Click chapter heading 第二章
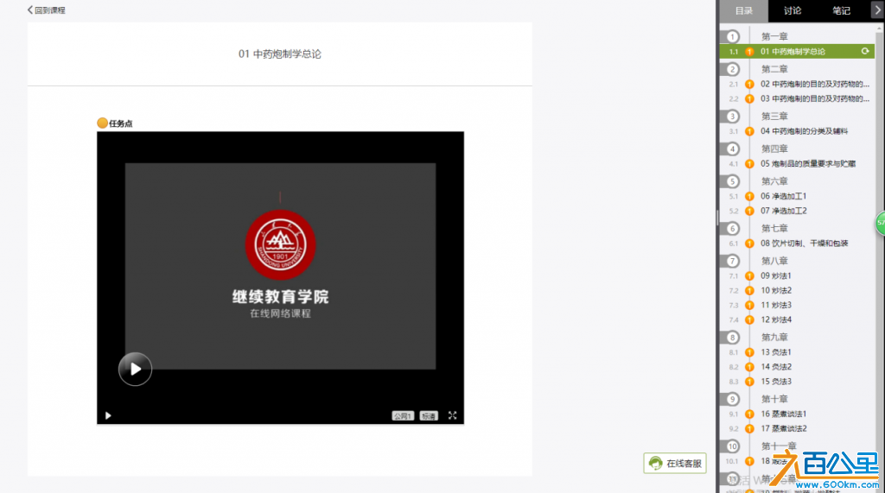 [774, 69]
